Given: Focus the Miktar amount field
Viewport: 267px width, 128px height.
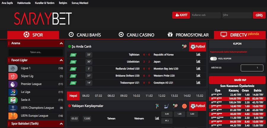Looking at the screenshot, I should point(252,68).
